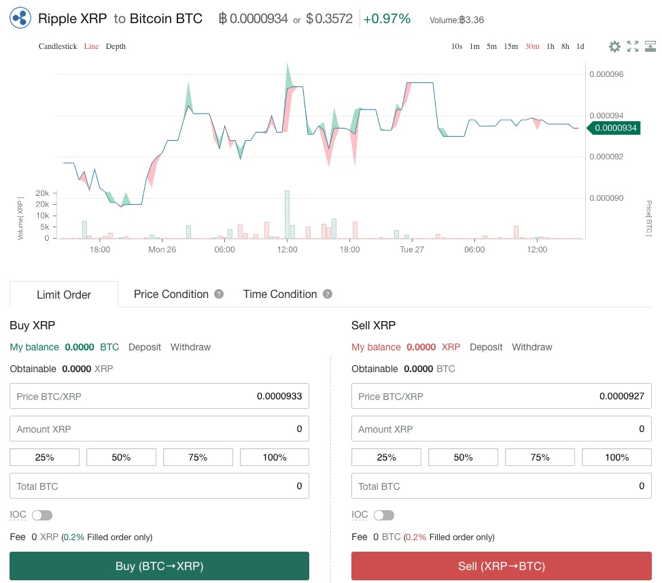662x583 pixels.
Task: Set chart interval to 15m
Action: click(511, 46)
